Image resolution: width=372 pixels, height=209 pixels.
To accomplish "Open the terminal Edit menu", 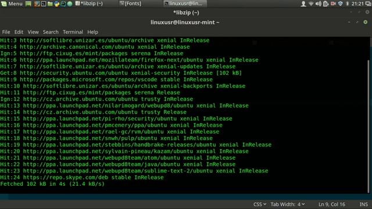I will [x=19, y=32].
